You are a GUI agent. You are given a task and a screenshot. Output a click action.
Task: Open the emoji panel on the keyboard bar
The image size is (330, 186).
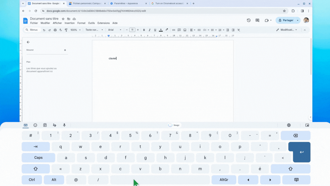click(x=35, y=125)
